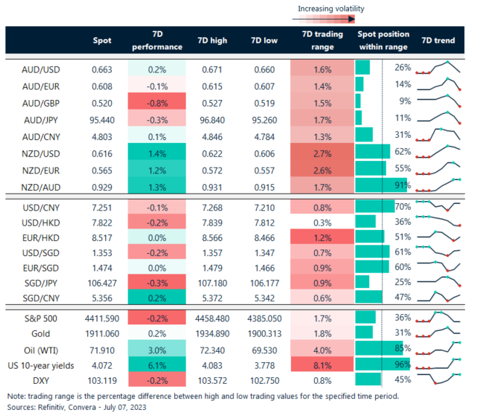Select the 7D trading range column header
Image resolution: width=481 pixels, height=415 pixels.
[321, 41]
